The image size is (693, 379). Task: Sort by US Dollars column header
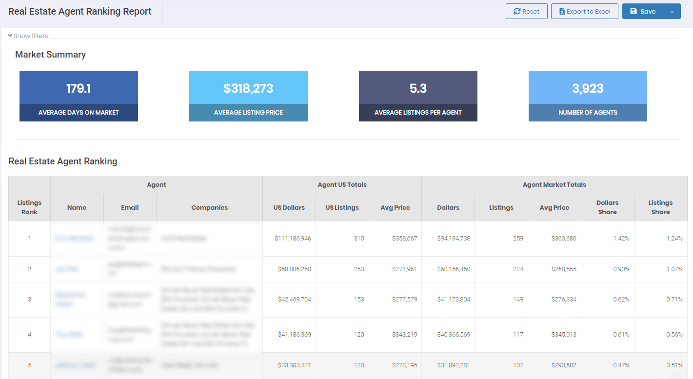(289, 207)
